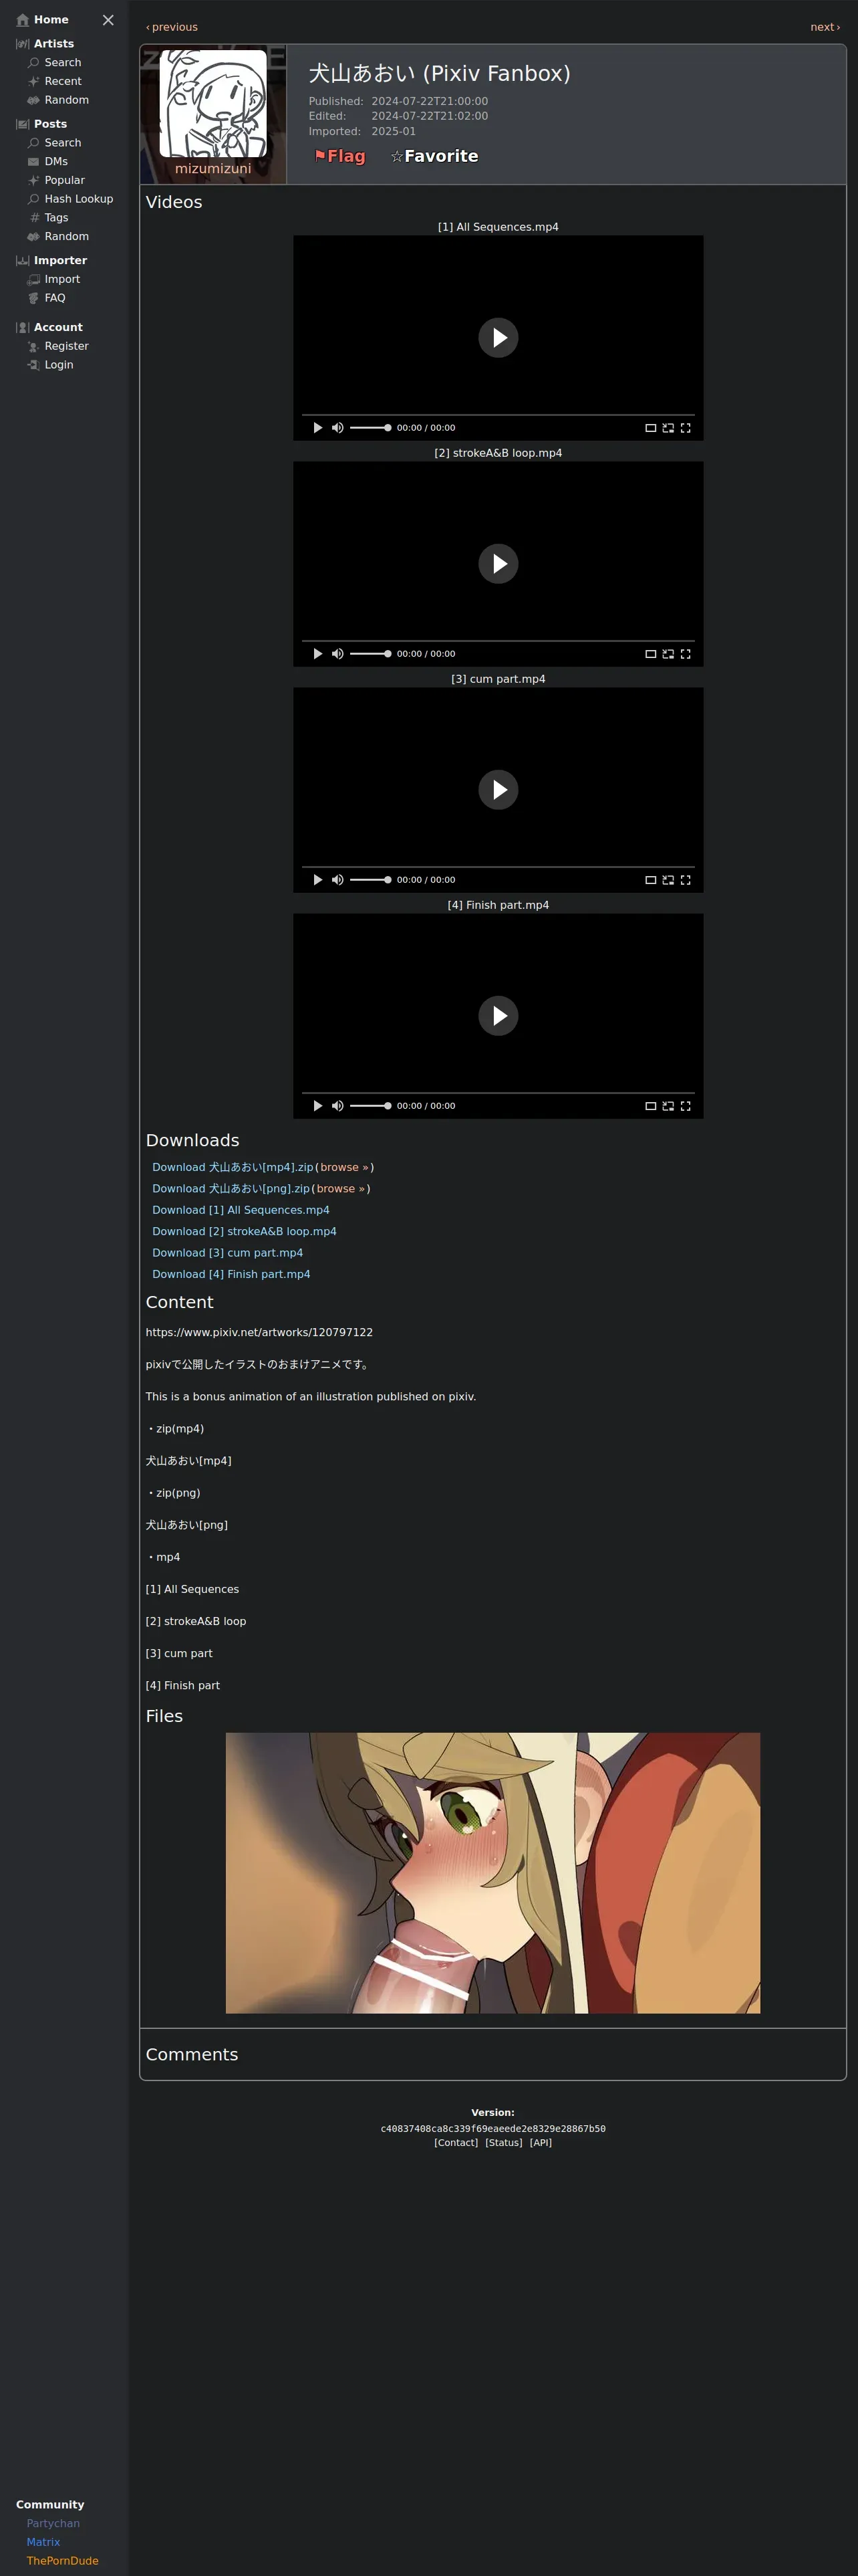Enter fullscreen in Finish part player
This screenshot has width=858, height=2576.
click(685, 1106)
